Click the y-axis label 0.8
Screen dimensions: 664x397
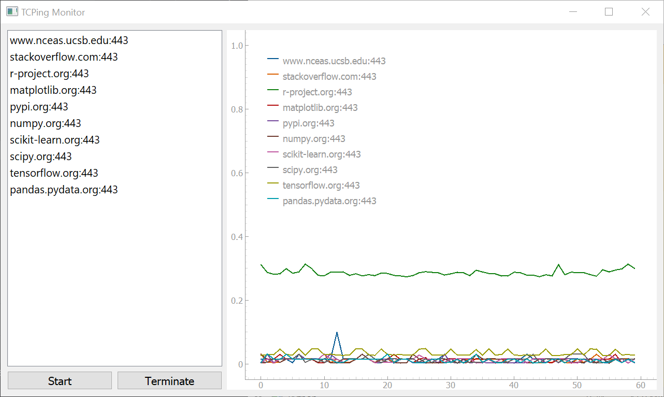coord(237,109)
